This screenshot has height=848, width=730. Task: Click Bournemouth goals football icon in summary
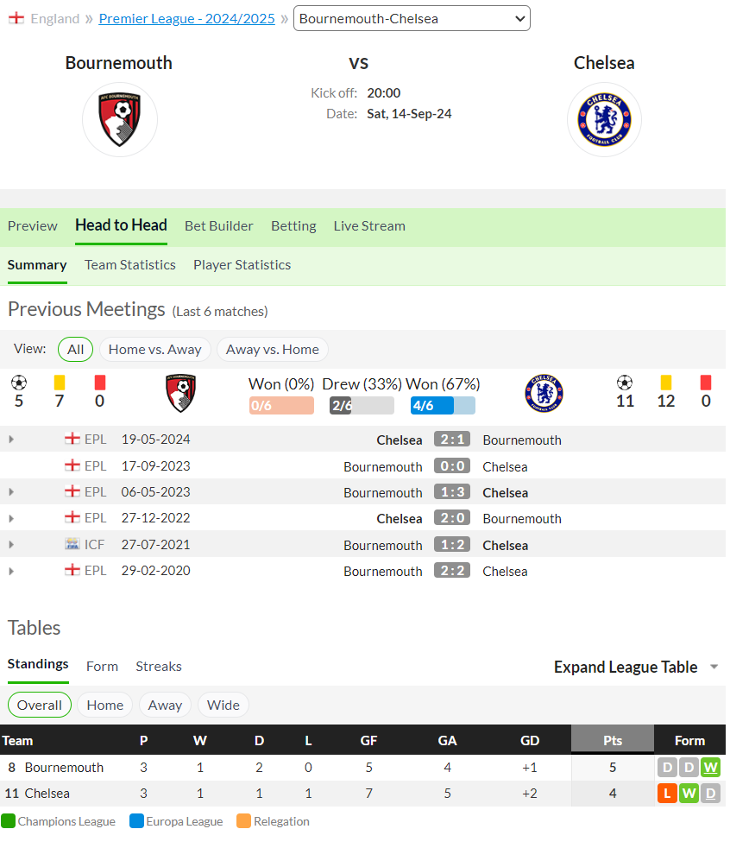click(19, 383)
